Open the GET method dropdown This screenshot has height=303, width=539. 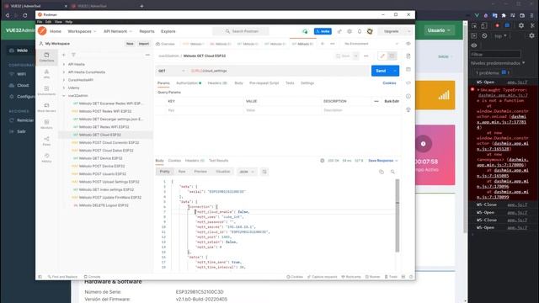point(171,71)
